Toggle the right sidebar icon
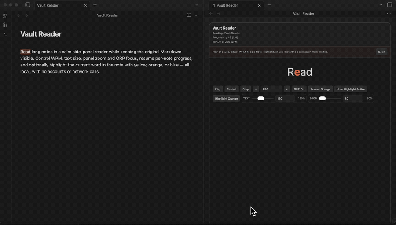396x225 pixels. coord(389,5)
